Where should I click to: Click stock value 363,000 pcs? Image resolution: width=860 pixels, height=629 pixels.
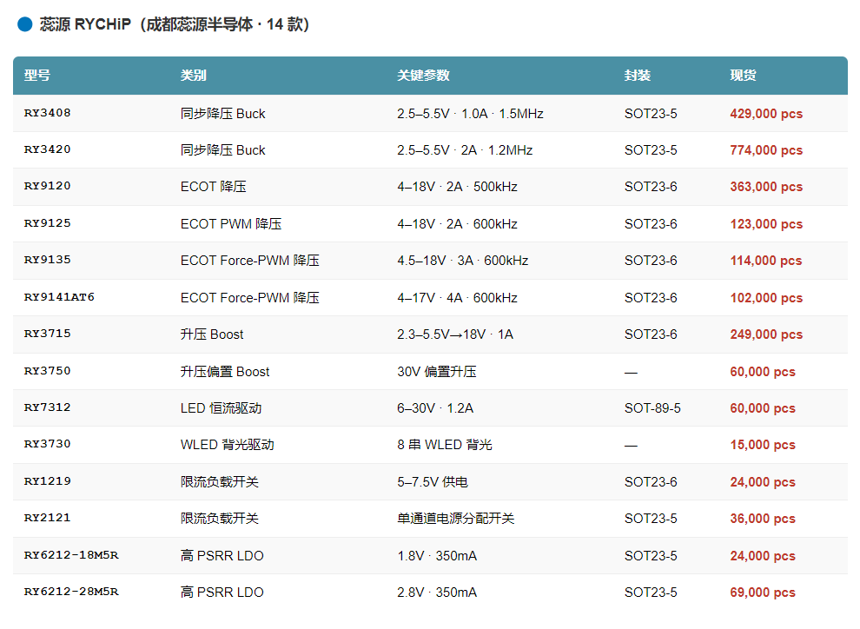766,187
